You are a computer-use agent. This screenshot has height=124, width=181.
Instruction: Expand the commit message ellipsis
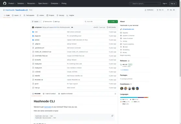pyautogui.click(x=72, y=27)
